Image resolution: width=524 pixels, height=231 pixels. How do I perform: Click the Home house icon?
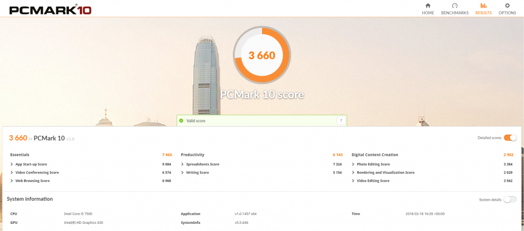[428, 6]
